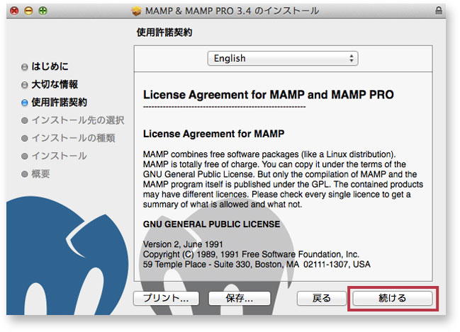The image size is (460, 332).
Task: Click the Copyright (C) 1989, 1991 line
Action: coord(251,254)
